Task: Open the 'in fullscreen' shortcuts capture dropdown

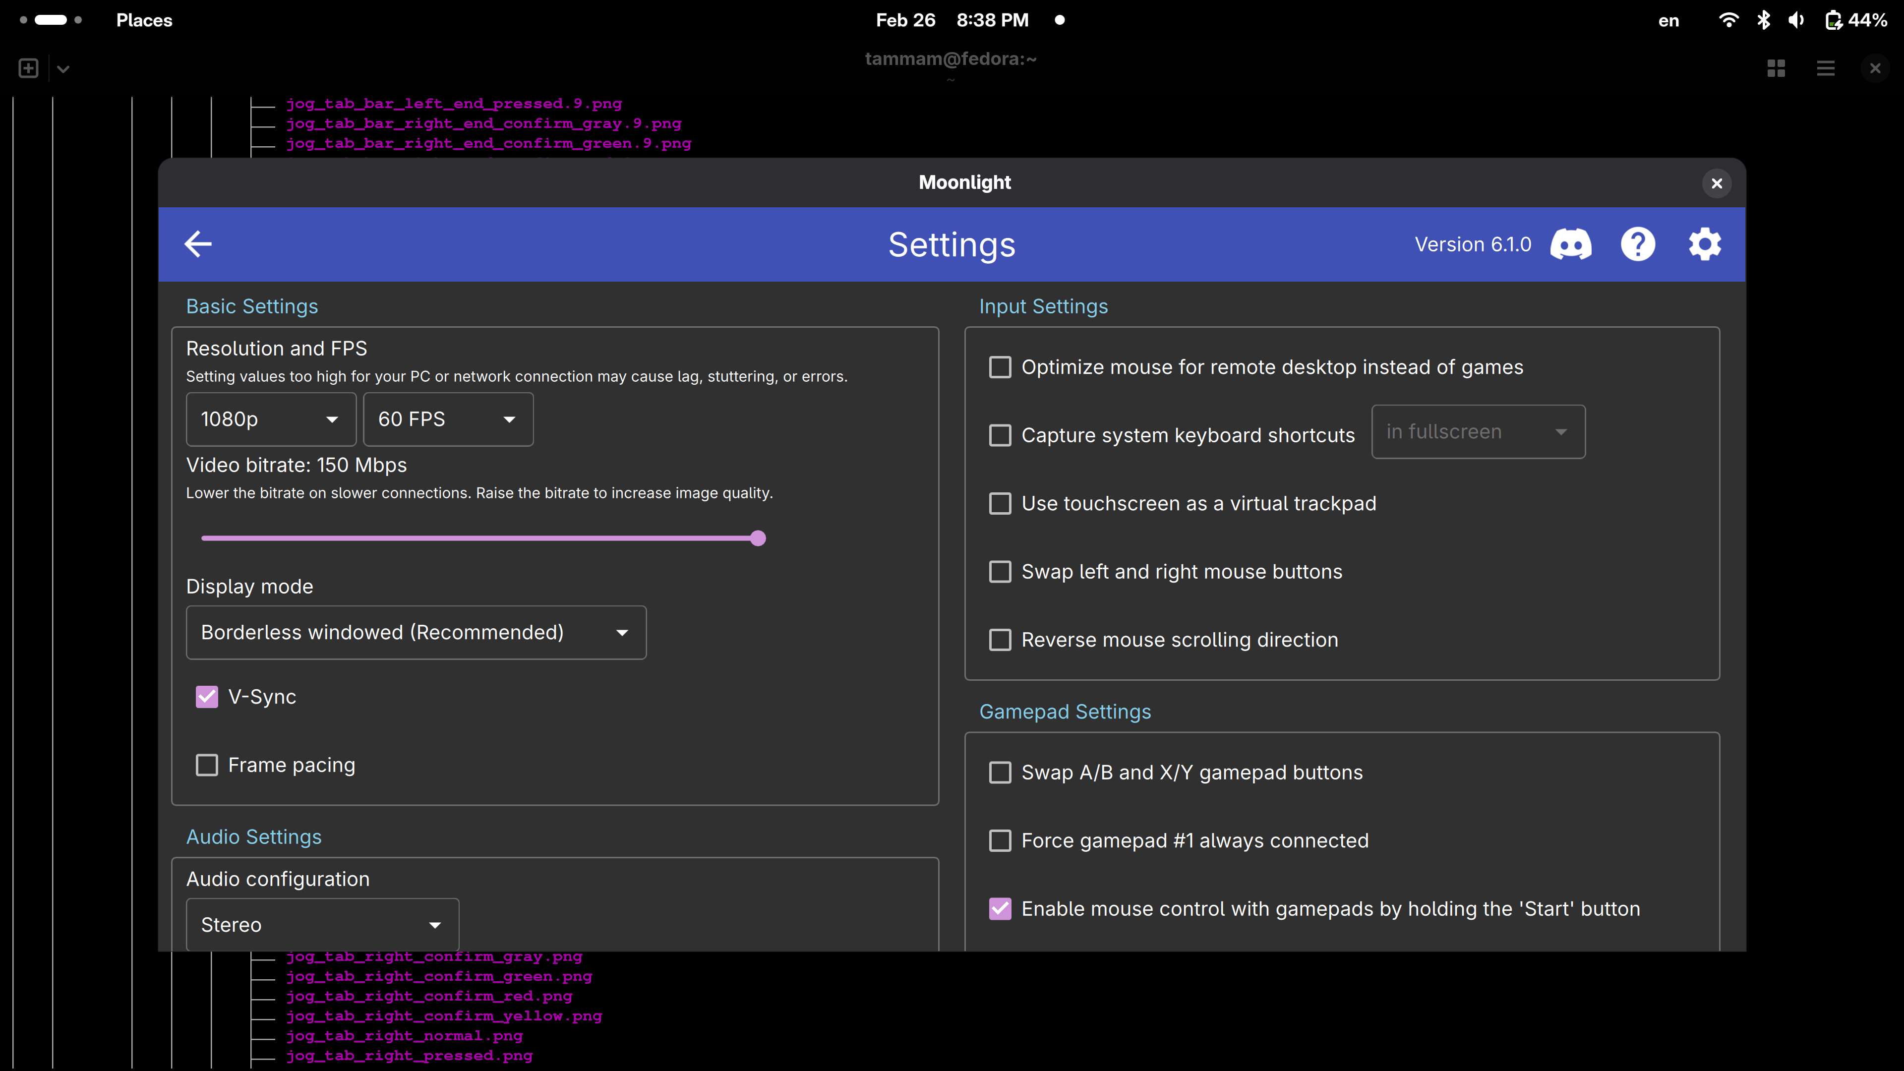Action: (1478, 432)
